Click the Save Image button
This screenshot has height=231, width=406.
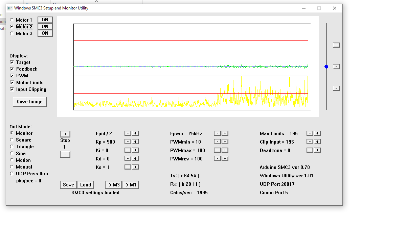pos(29,102)
